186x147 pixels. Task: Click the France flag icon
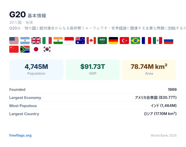(x=146, y=41)
